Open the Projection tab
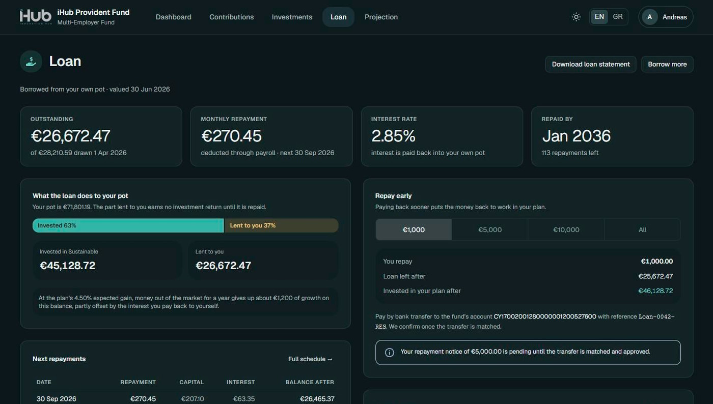 (x=381, y=17)
